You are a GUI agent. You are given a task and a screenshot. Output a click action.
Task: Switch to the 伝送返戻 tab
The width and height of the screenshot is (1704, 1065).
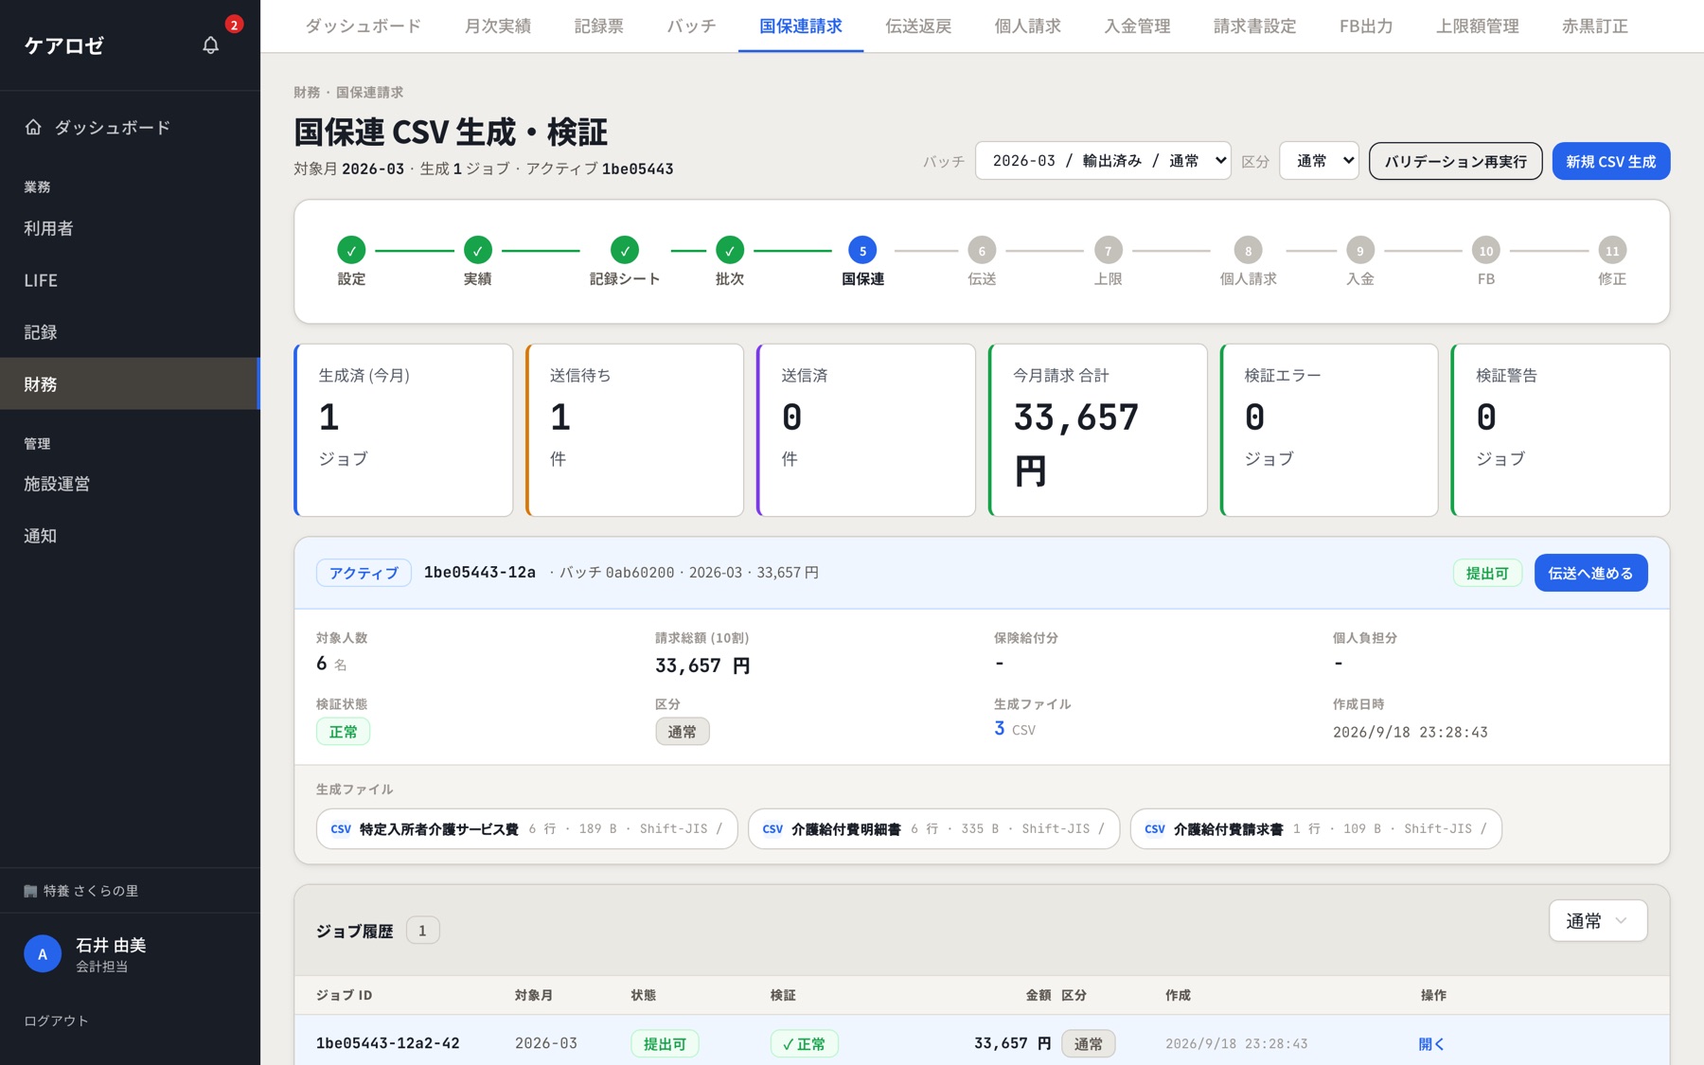(x=918, y=27)
